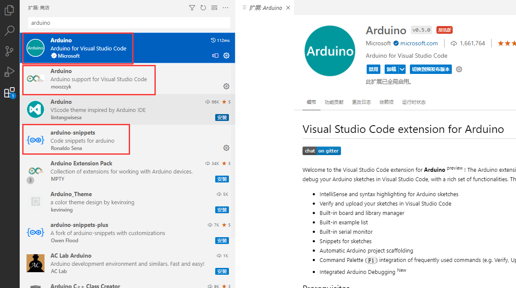The height and width of the screenshot is (288, 516).
Task: Click the filter extensions funnel icon
Action: pyautogui.click(x=192, y=8)
